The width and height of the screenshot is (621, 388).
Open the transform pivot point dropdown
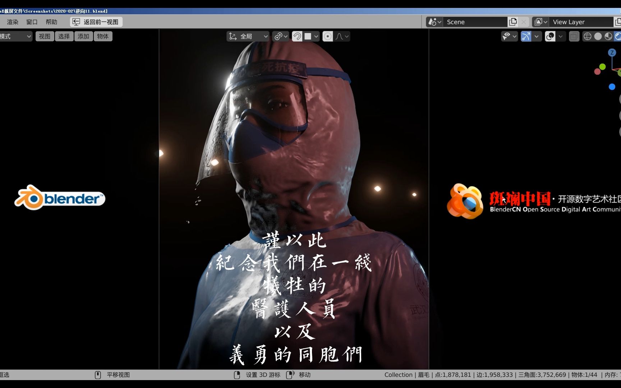point(281,36)
